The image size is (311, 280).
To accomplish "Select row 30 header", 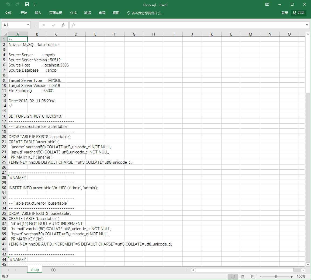I will 4,188.
